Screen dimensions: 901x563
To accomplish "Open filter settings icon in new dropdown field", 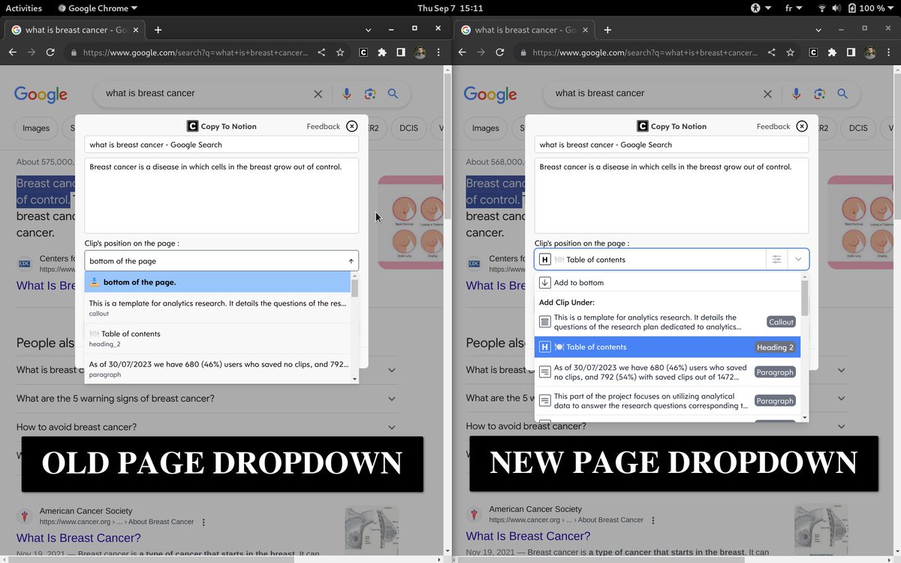I will [x=777, y=259].
